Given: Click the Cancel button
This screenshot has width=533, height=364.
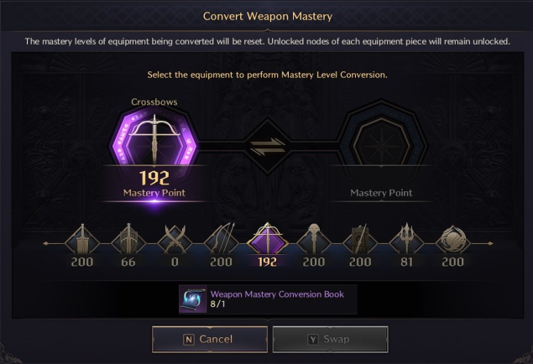Looking at the screenshot, I should [210, 339].
